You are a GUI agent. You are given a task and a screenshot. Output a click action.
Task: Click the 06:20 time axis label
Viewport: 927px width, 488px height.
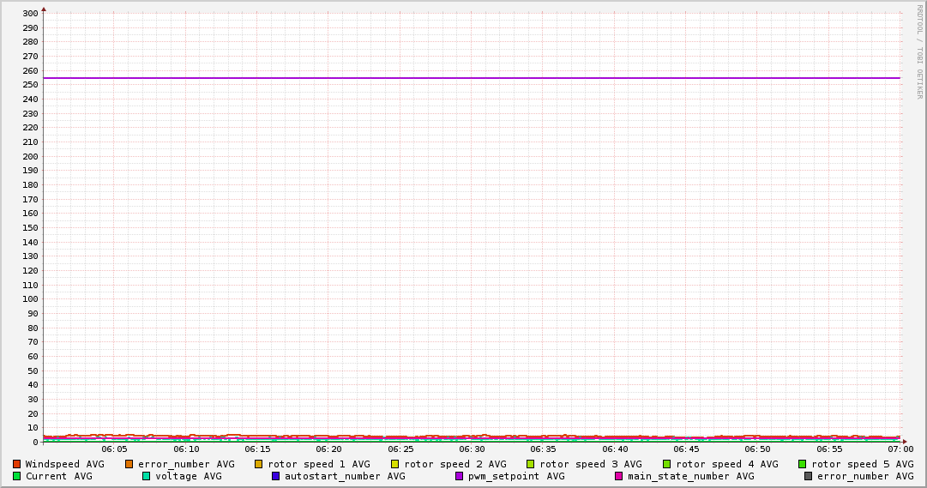[x=328, y=449]
